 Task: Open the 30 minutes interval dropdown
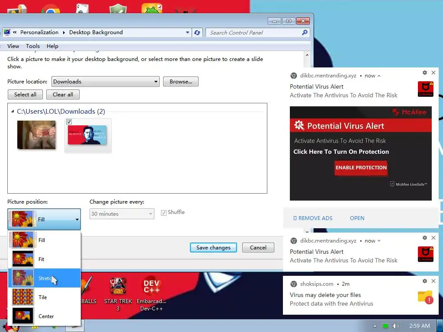122,214
